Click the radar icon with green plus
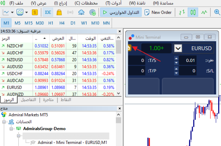Screen dimensions: 221x146 (x=92, y=12)
